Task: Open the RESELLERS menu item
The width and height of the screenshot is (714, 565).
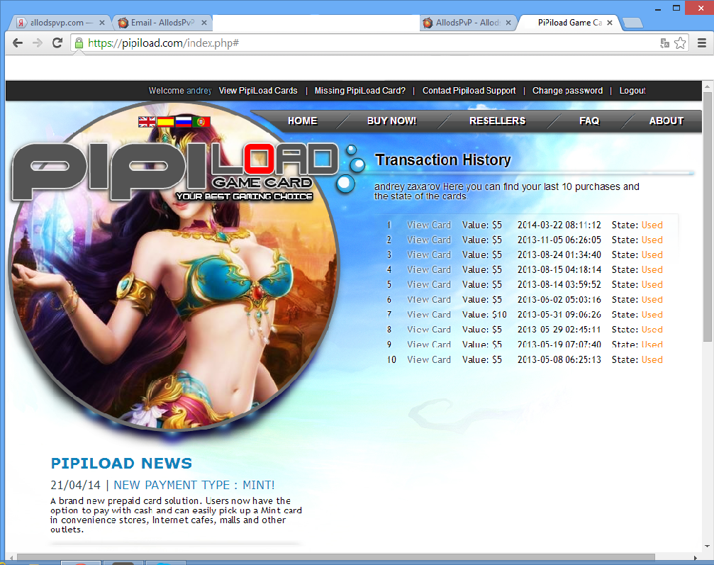Action: pos(497,121)
